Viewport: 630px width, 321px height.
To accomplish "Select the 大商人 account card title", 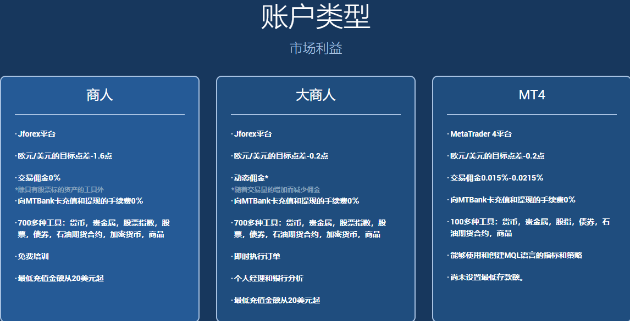I will click(x=316, y=94).
